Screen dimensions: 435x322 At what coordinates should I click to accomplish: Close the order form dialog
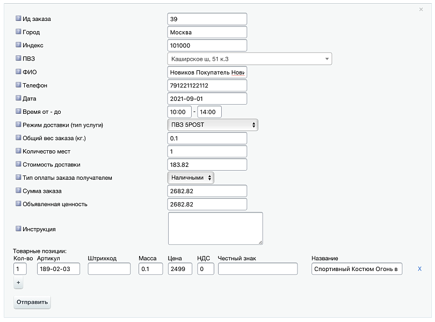pos(421,9)
